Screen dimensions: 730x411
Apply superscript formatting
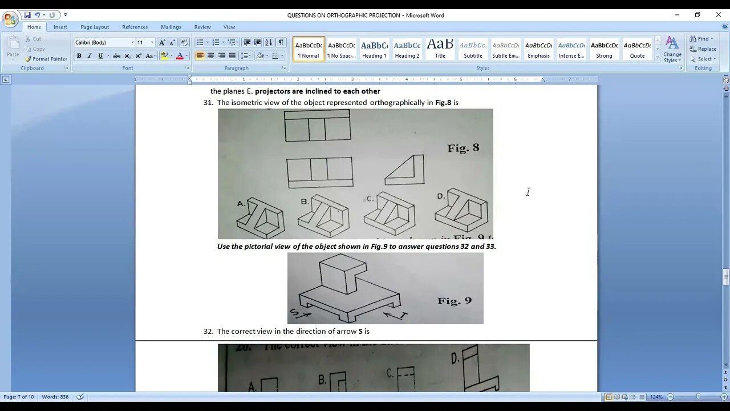coord(138,56)
